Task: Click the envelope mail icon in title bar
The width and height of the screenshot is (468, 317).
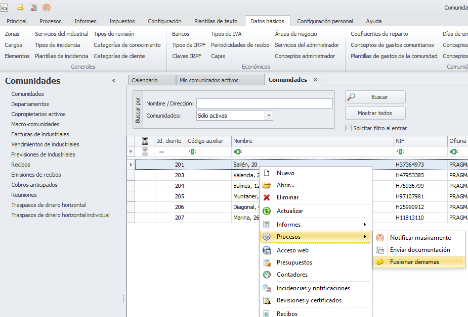Action: coord(20,8)
